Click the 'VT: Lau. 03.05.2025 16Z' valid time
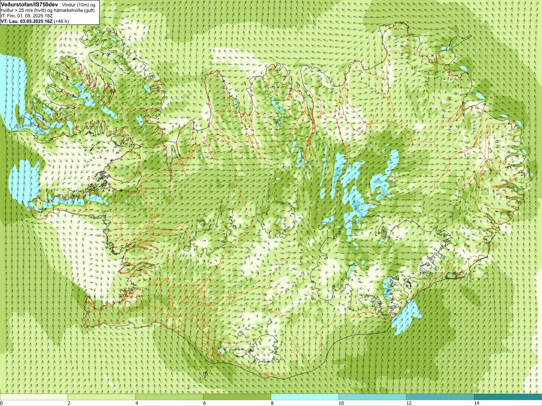This screenshot has height=406, width=542. coord(27,21)
